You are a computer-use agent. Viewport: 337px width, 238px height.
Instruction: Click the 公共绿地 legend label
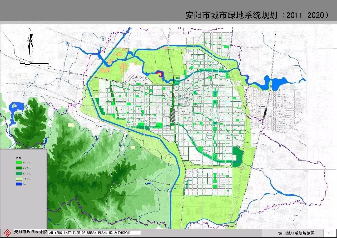point(27,163)
